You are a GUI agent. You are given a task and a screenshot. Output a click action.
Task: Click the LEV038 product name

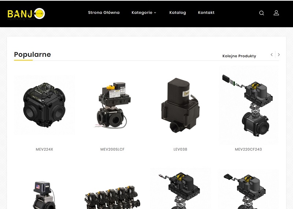(x=180, y=149)
